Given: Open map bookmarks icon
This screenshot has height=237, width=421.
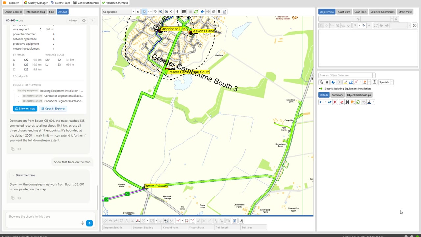Looking at the screenshot, I should tap(219, 12).
